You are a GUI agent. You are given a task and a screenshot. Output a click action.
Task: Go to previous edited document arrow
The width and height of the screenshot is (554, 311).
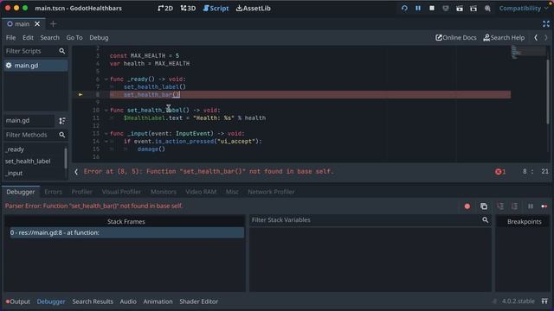pyautogui.click(x=536, y=38)
